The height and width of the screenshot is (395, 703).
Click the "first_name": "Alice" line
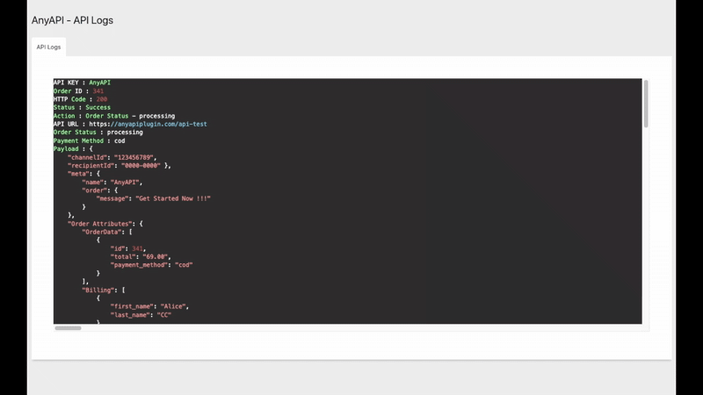[149, 306]
